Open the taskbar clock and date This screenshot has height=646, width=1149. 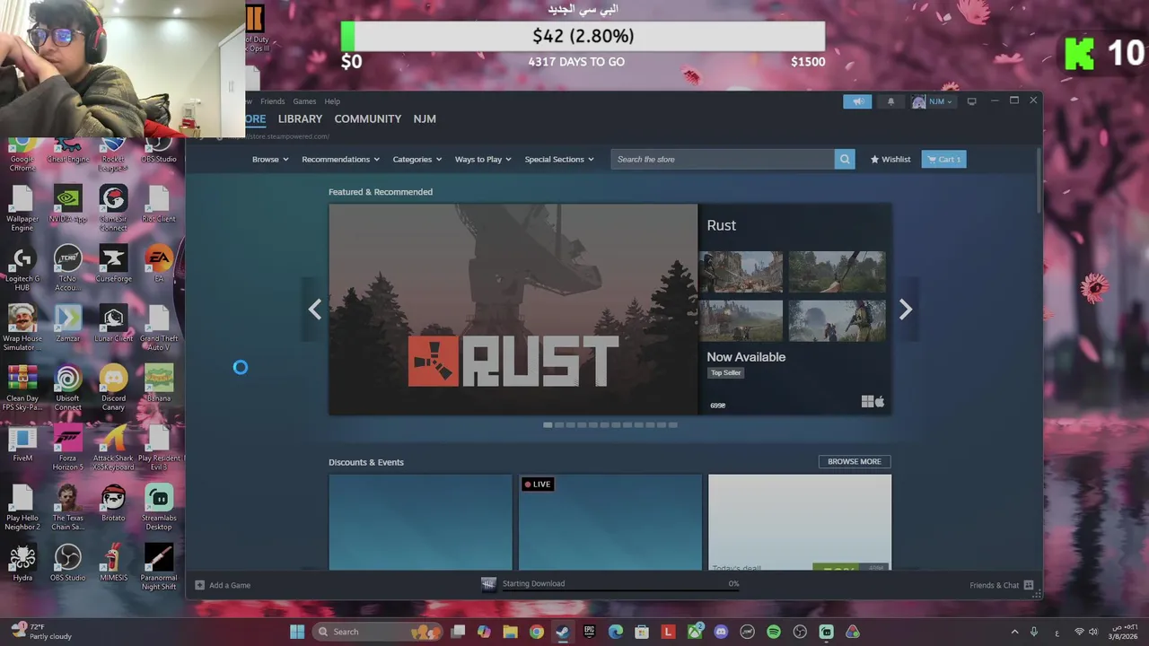coord(1123,632)
